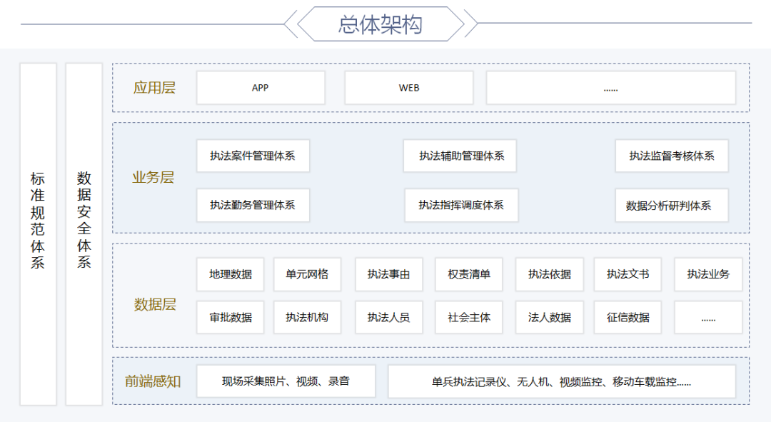This screenshot has width=771, height=422.
Task: Select the 执法文书 data box
Action: tap(628, 274)
